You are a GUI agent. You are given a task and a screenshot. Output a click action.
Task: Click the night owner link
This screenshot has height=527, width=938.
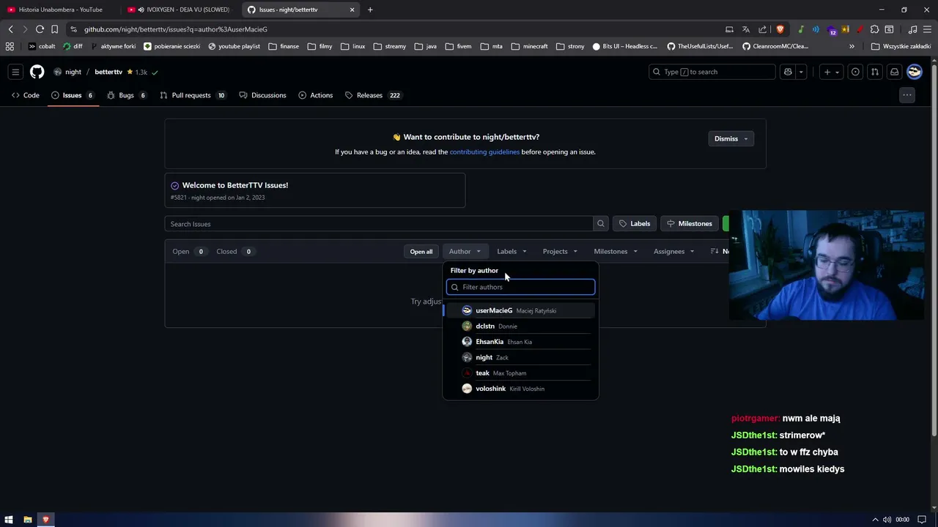point(73,72)
